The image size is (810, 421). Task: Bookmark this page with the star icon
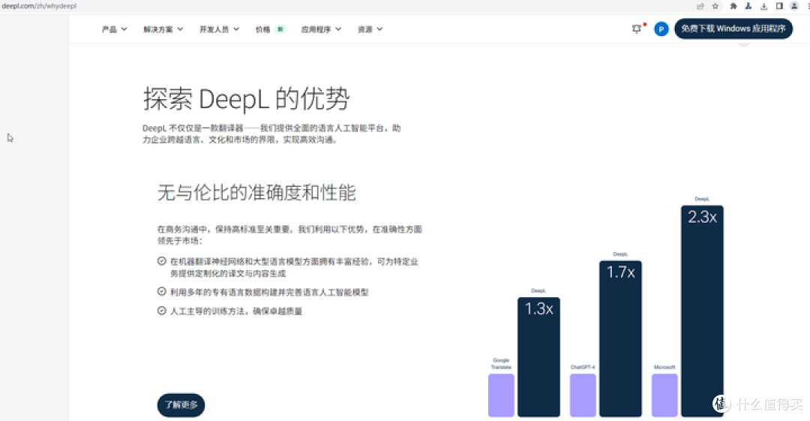pyautogui.click(x=715, y=6)
